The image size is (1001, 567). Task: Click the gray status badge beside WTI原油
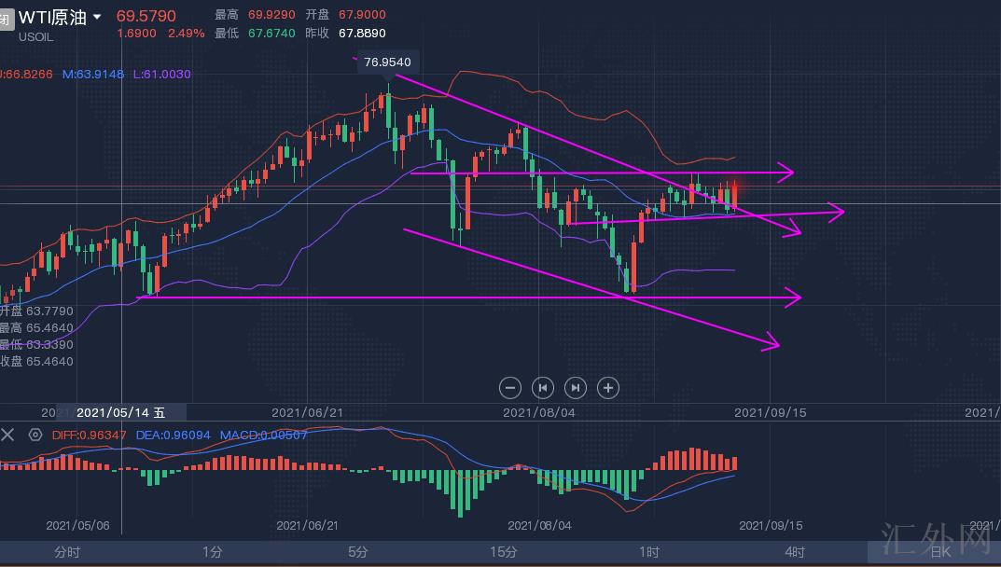[x=6, y=17]
